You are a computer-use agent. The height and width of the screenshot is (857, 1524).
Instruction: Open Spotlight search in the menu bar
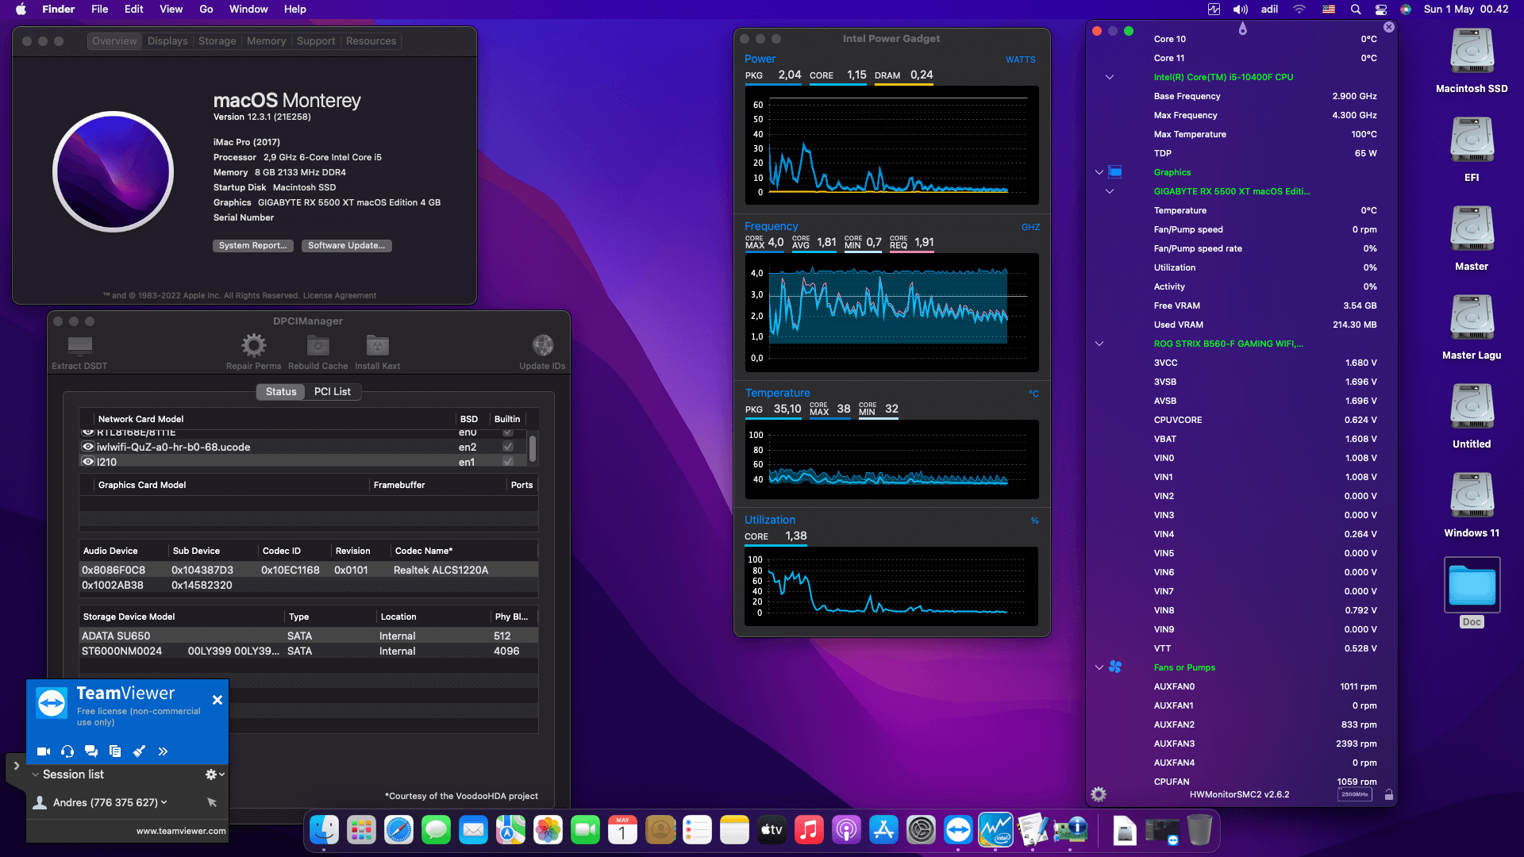coord(1356,10)
